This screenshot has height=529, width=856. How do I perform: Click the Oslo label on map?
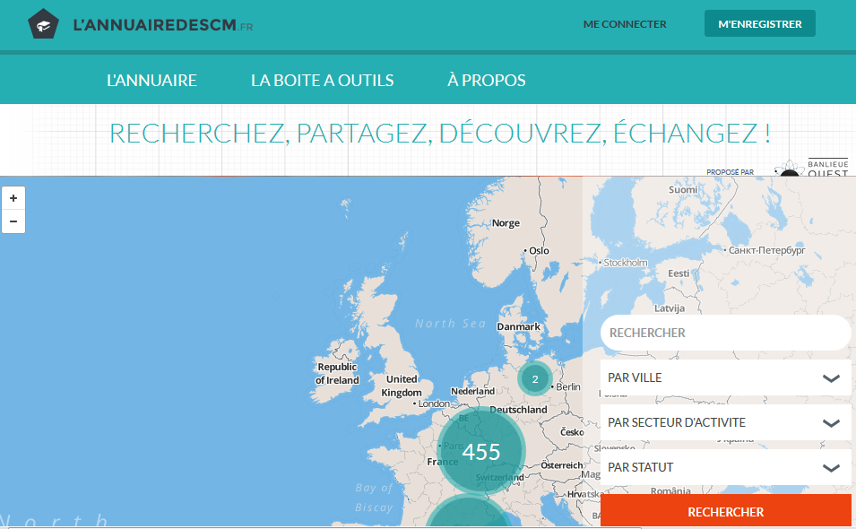(x=539, y=250)
